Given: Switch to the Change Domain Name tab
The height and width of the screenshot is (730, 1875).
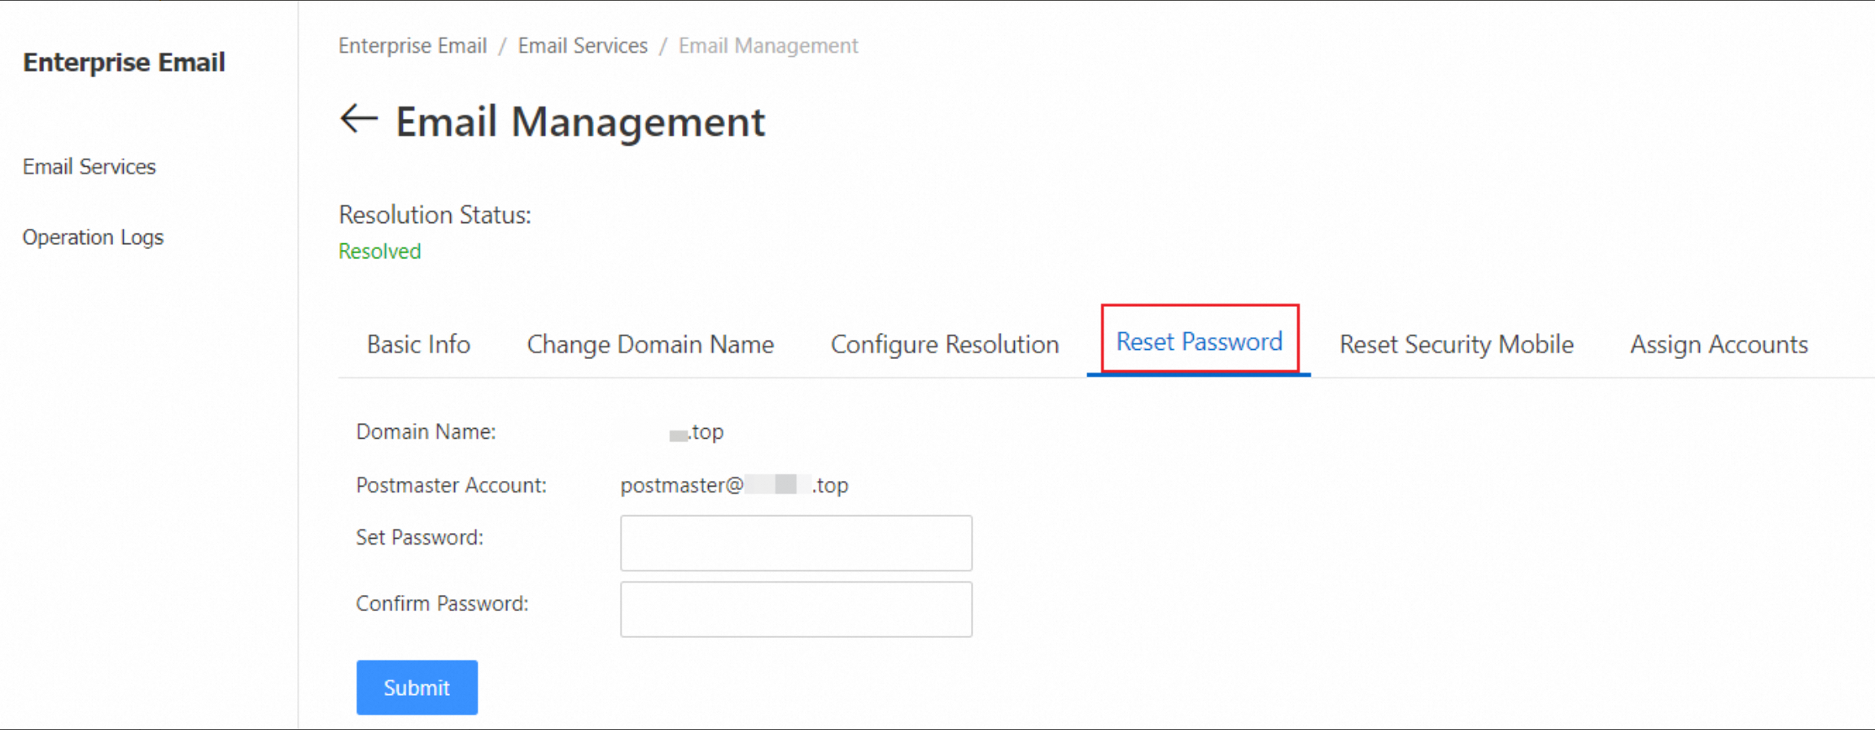Looking at the screenshot, I should tap(650, 344).
